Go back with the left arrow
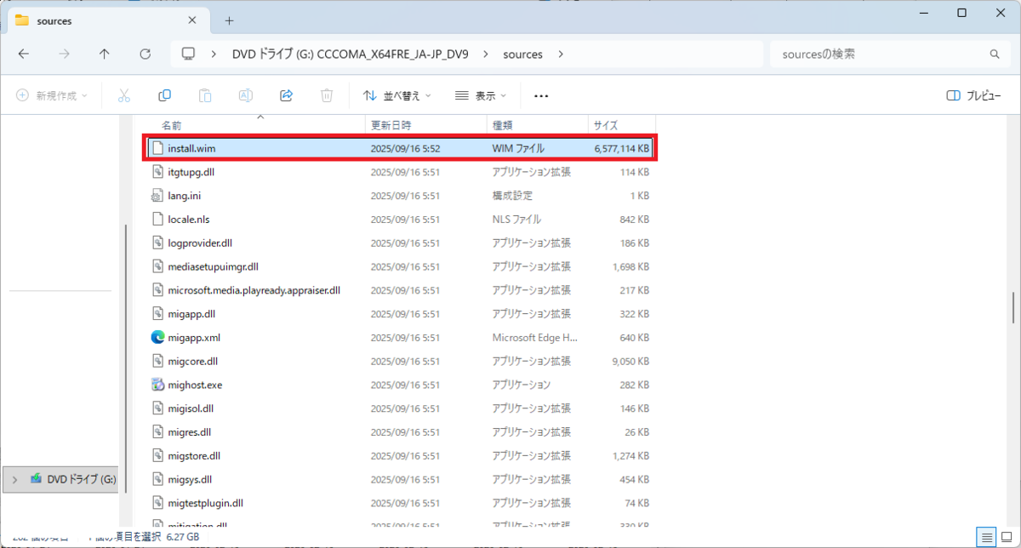1021x548 pixels. coord(23,54)
